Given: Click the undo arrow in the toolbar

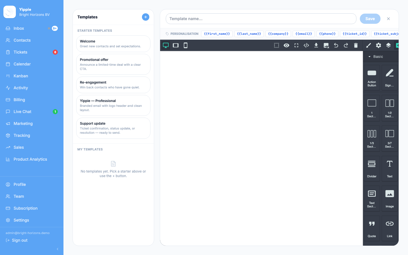Looking at the screenshot, I should 336,45.
